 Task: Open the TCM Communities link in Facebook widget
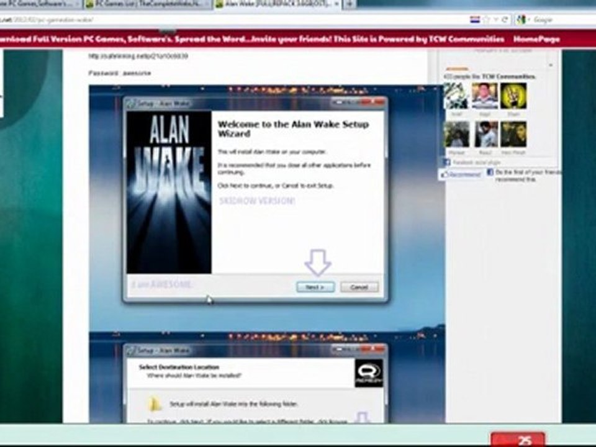[508, 77]
